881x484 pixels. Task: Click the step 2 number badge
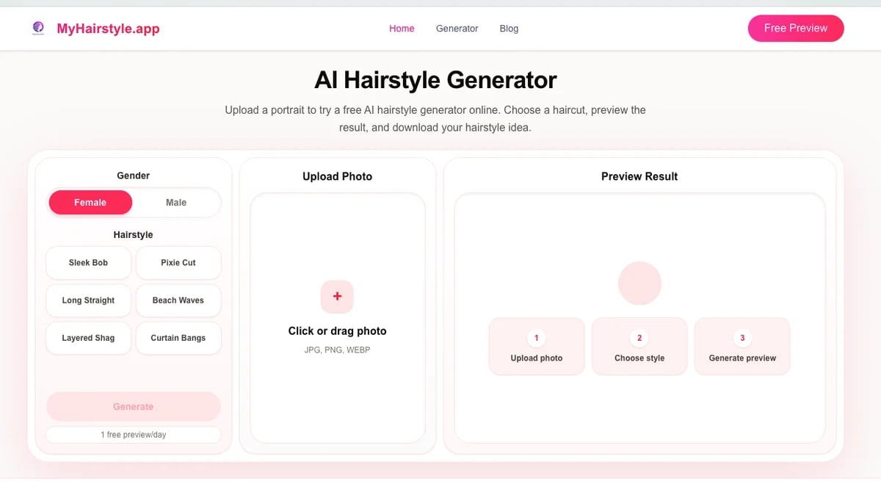[639, 338]
